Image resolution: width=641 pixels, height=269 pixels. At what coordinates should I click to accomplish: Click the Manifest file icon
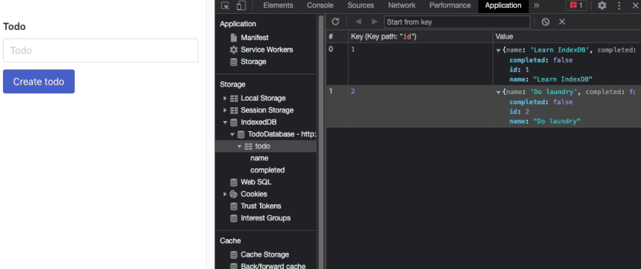(234, 38)
